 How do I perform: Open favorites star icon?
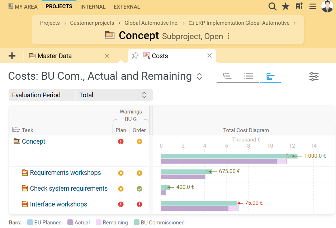pyautogui.click(x=286, y=6)
